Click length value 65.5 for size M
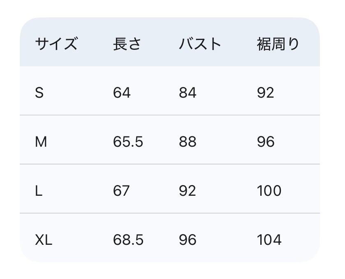This screenshot has height=279, width=345. point(128,142)
